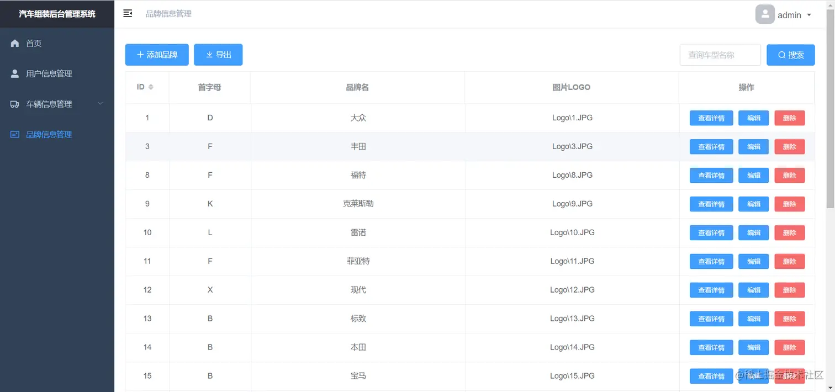The height and width of the screenshot is (392, 835).
Task: View details for 本田 row
Action: [711, 348]
